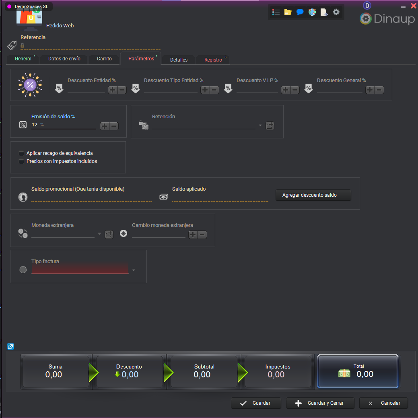This screenshot has width=418, height=418.
Task: Switch to the Carrito tab
Action: tap(104, 59)
